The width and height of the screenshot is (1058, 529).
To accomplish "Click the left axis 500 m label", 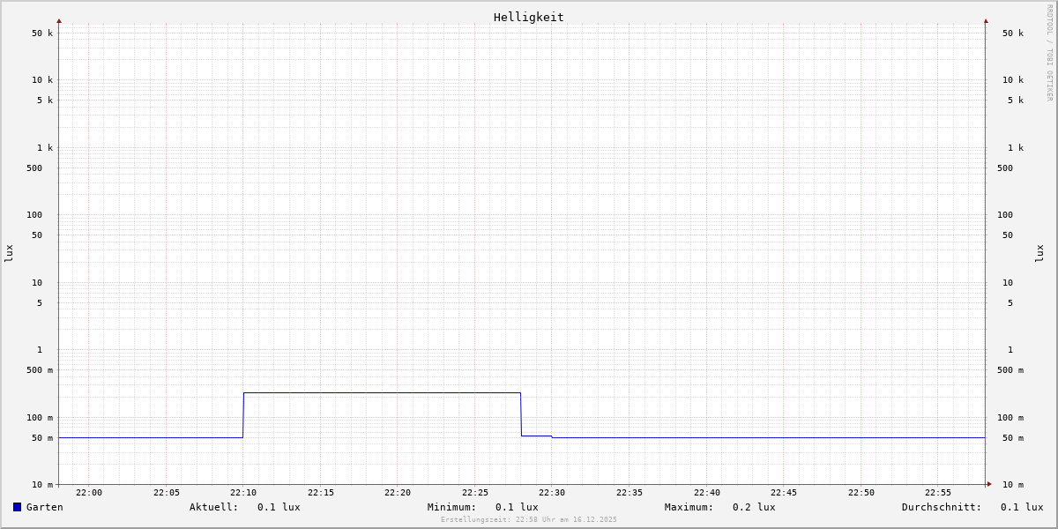I will 40,370.
